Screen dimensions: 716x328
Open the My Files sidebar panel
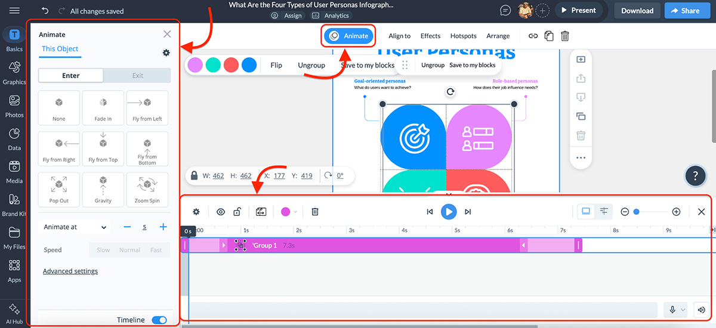coord(14,237)
